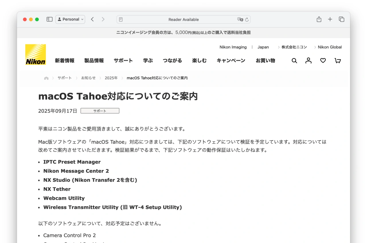Open the account person icon
This screenshot has height=243, width=367.
[308, 61]
